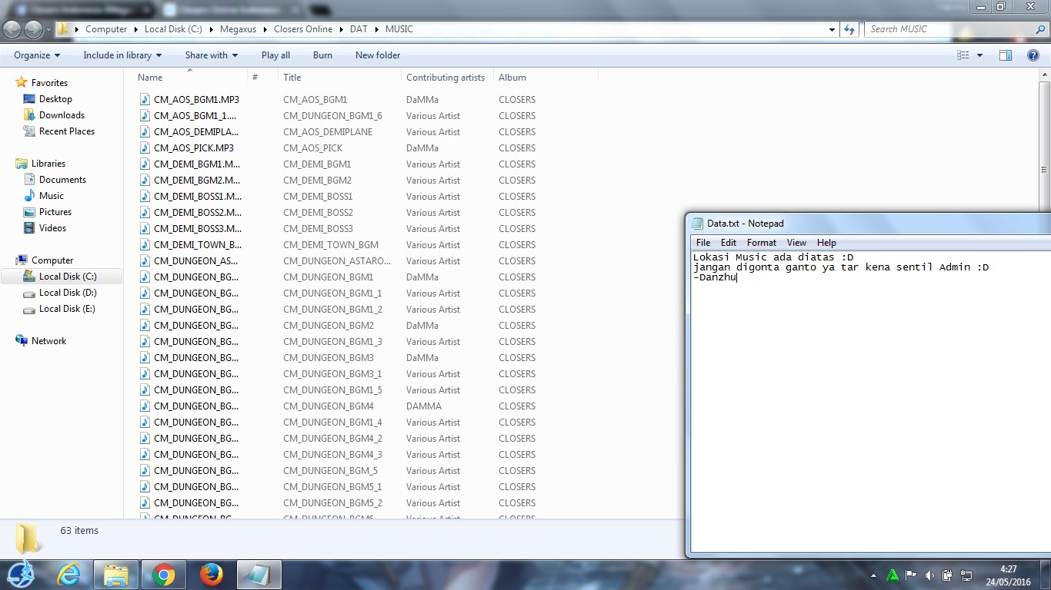Show hidden tray icons arrow
Screen dimensions: 1051x590
click(874, 575)
